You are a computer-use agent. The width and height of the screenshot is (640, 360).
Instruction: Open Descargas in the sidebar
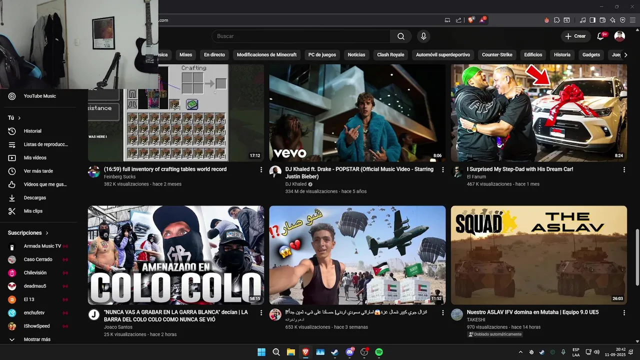point(38,197)
